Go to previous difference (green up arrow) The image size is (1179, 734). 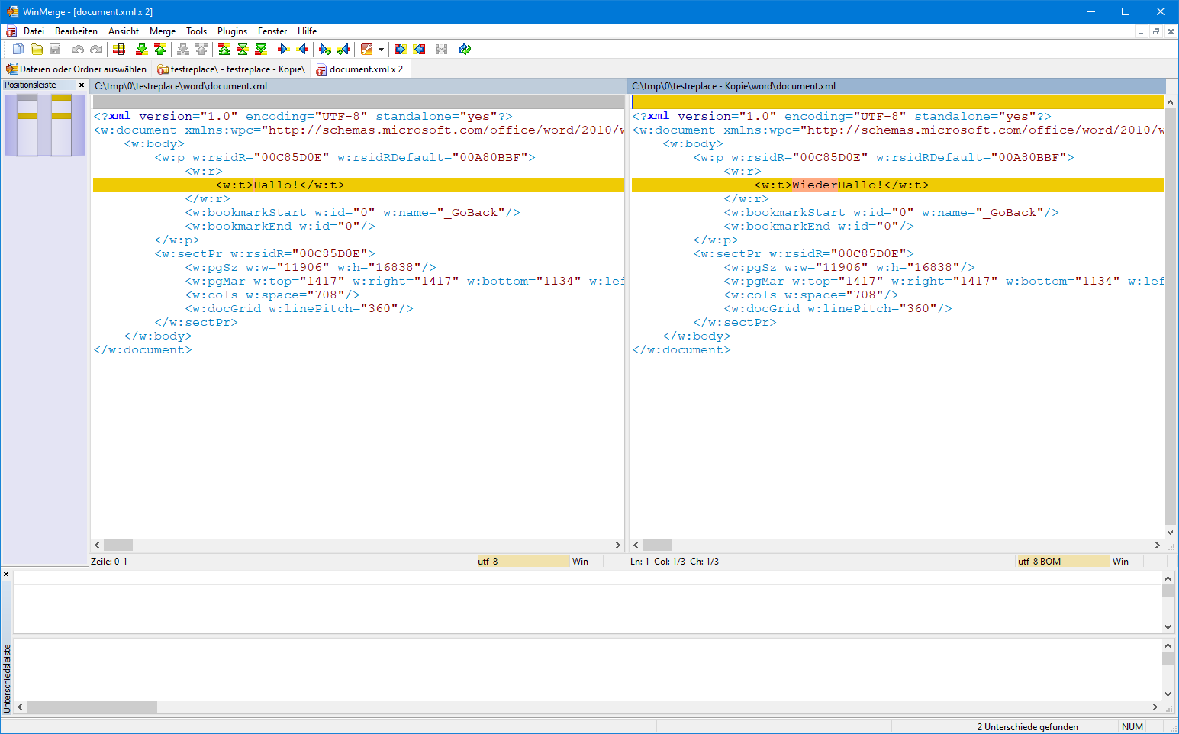click(160, 50)
